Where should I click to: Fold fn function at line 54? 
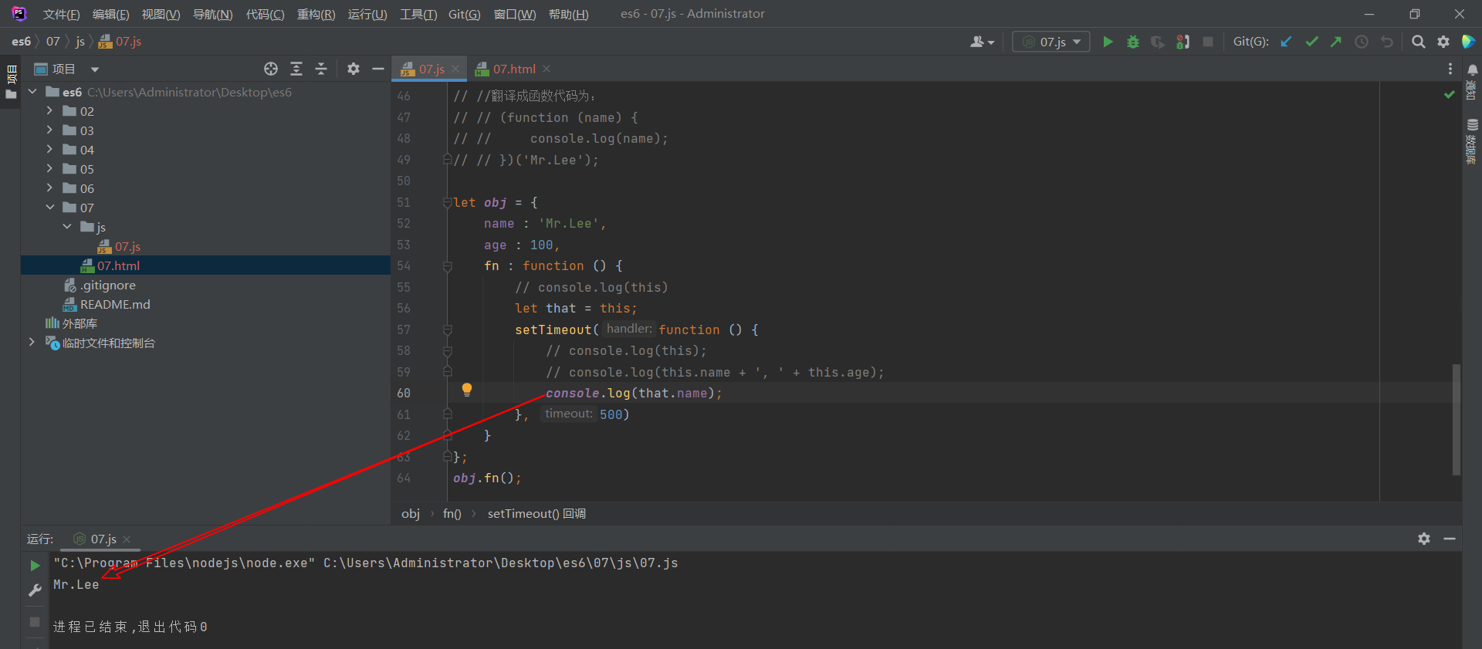[x=447, y=265]
